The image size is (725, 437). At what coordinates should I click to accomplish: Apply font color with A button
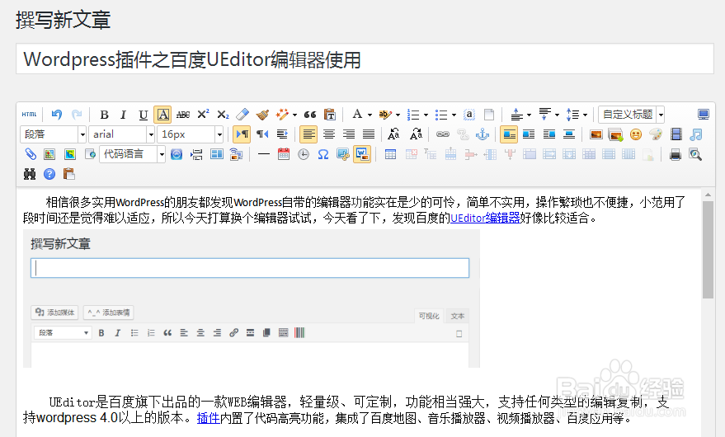357,115
